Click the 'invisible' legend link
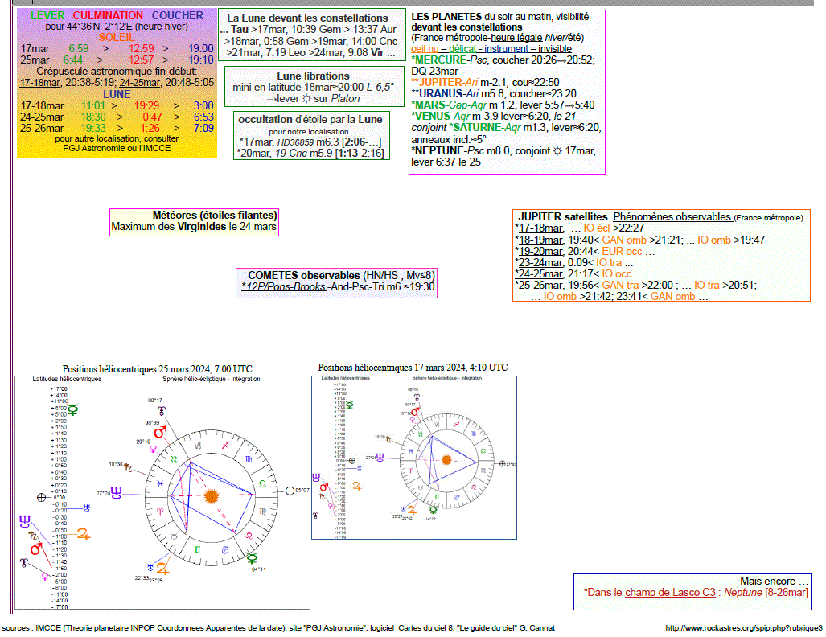This screenshot has height=637, width=826. coord(555,49)
